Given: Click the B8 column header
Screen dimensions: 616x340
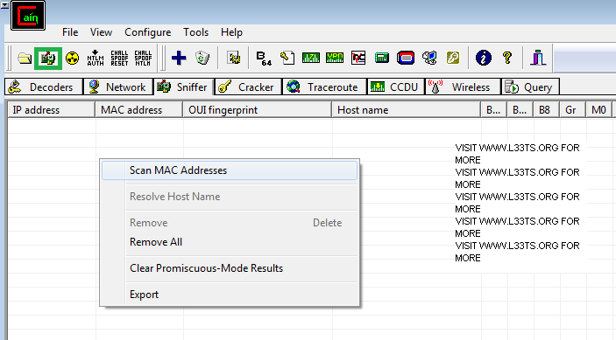Looking at the screenshot, I should (x=546, y=110).
